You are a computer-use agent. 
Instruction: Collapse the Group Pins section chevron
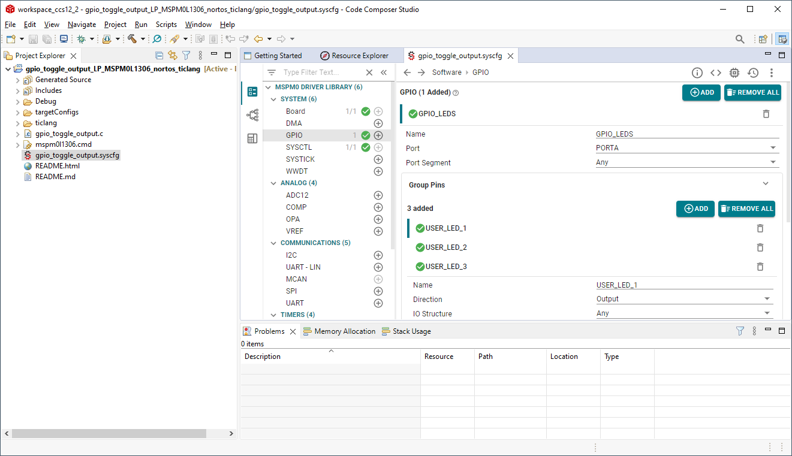(765, 185)
